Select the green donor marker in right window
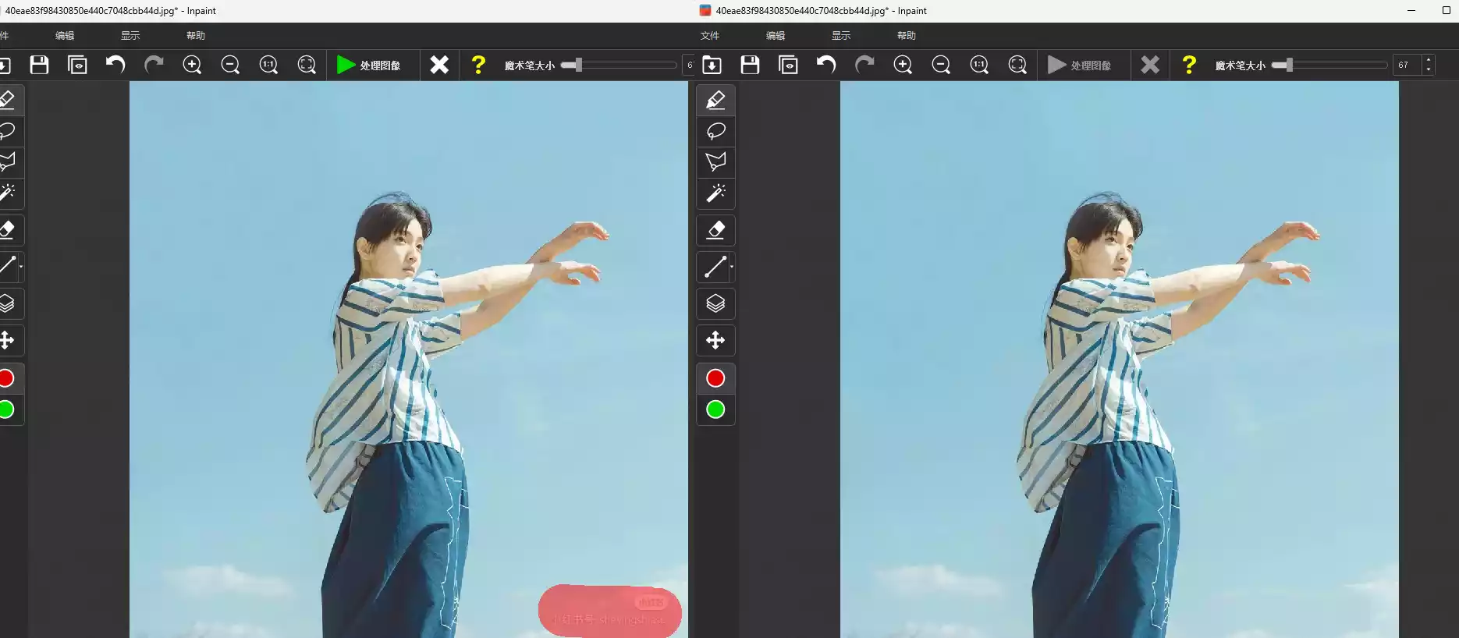Screen dimensions: 1459x638 tap(715, 409)
